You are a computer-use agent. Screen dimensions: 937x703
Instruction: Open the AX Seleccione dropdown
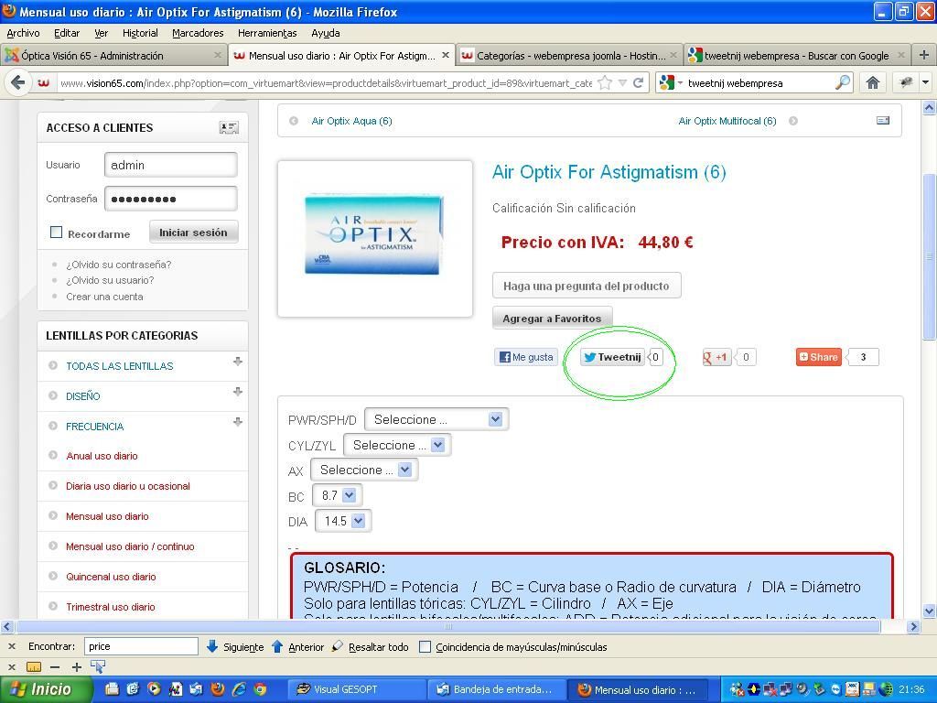[x=364, y=470]
